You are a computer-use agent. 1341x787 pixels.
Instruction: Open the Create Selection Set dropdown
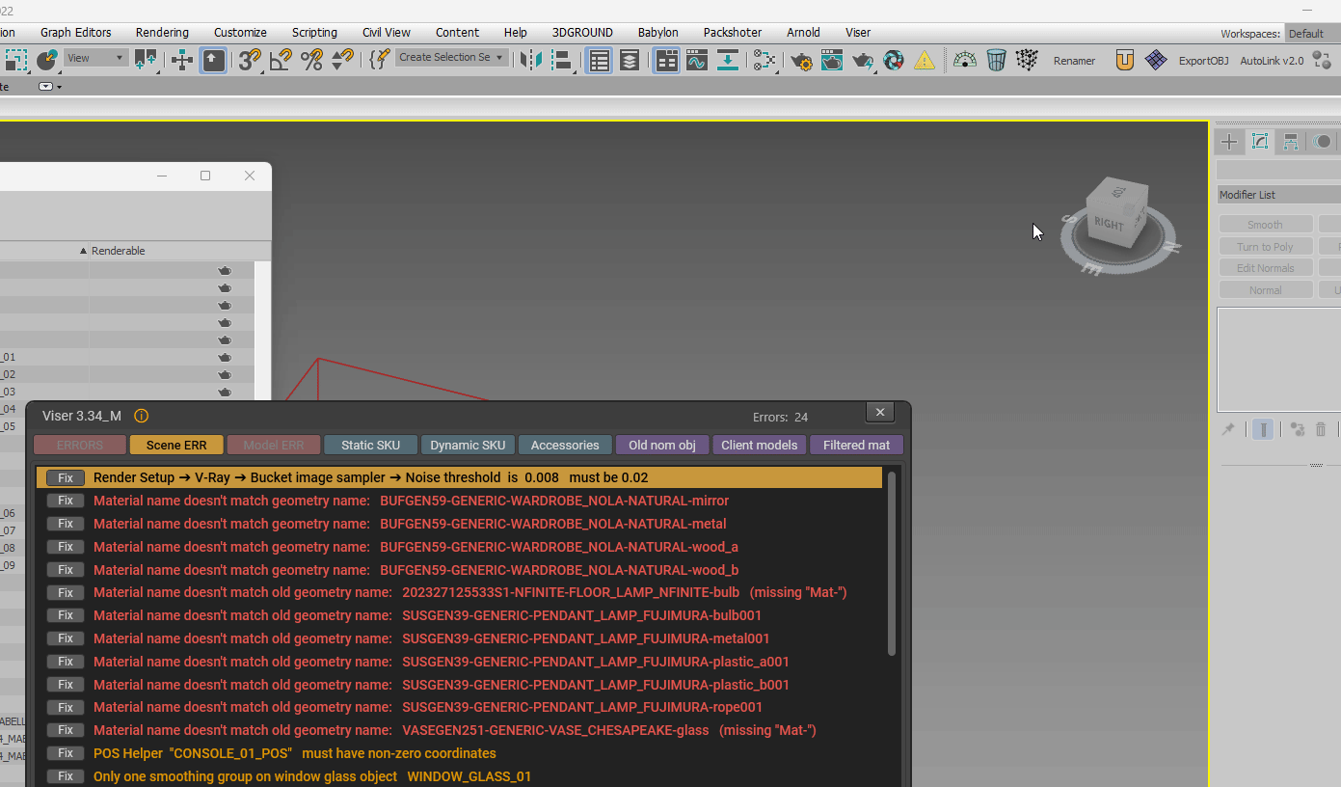coord(451,58)
